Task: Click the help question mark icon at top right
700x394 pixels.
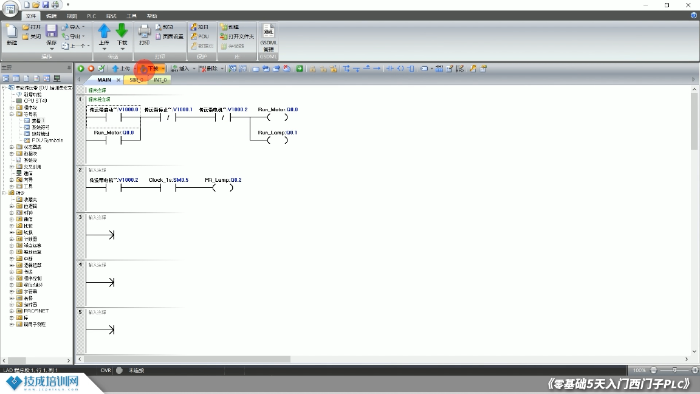Action: 694,16
